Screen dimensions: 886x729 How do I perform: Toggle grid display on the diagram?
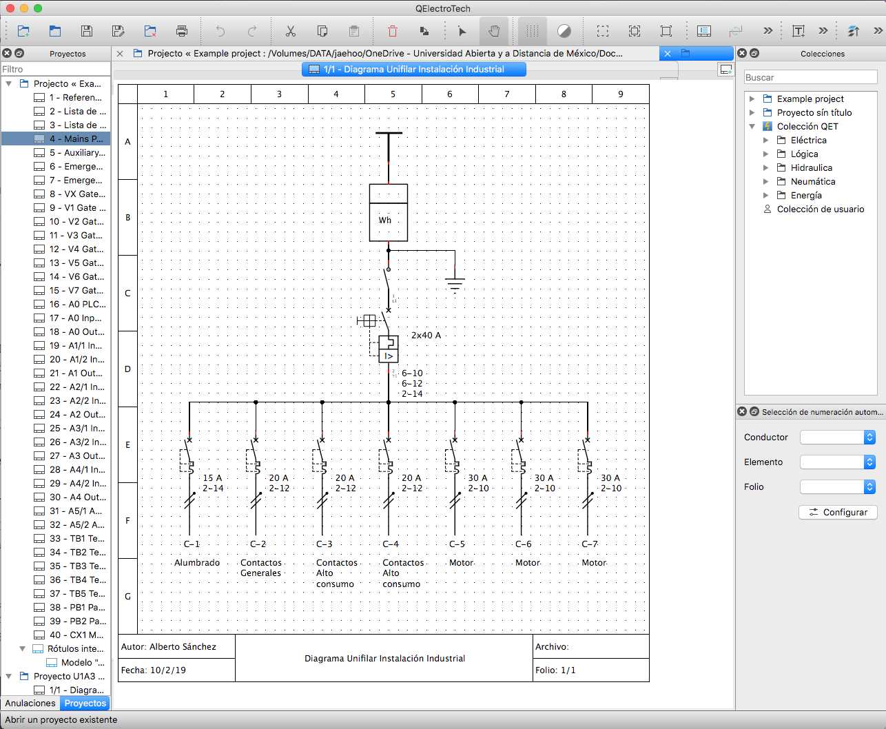pyautogui.click(x=533, y=31)
